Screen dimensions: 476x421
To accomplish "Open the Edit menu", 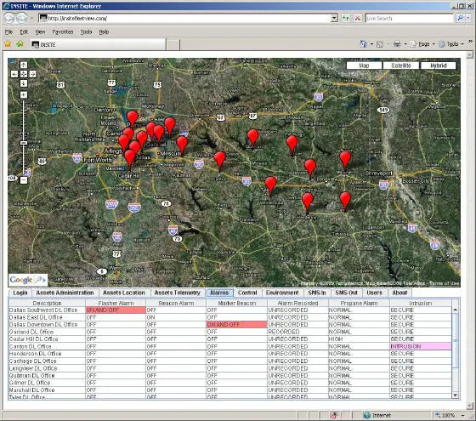I will click(24, 31).
